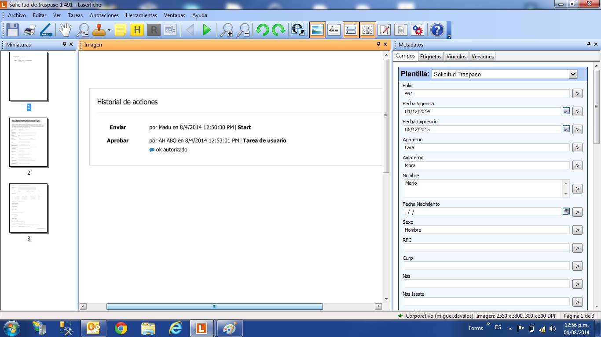Switch to the Vínculos tab
The height and width of the screenshot is (337, 601).
456,57
